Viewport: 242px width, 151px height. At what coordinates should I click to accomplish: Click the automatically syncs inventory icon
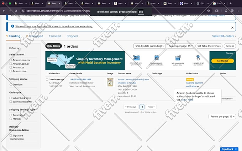136,58
